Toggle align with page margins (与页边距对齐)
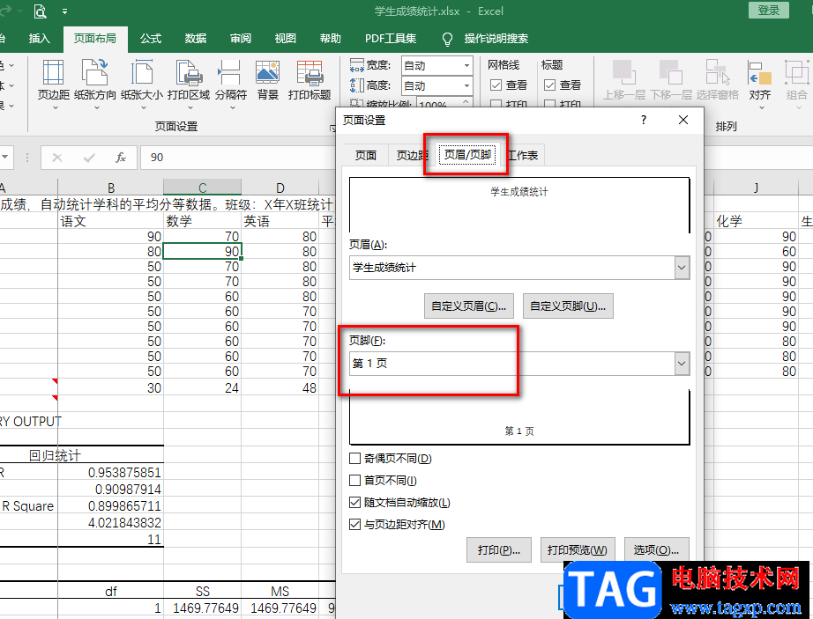The image size is (813, 619). pyautogui.click(x=355, y=525)
